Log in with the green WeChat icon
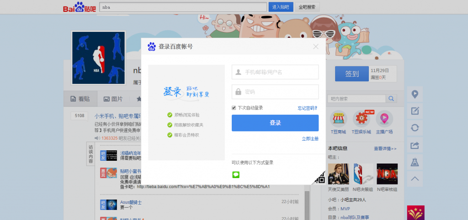 point(236,174)
